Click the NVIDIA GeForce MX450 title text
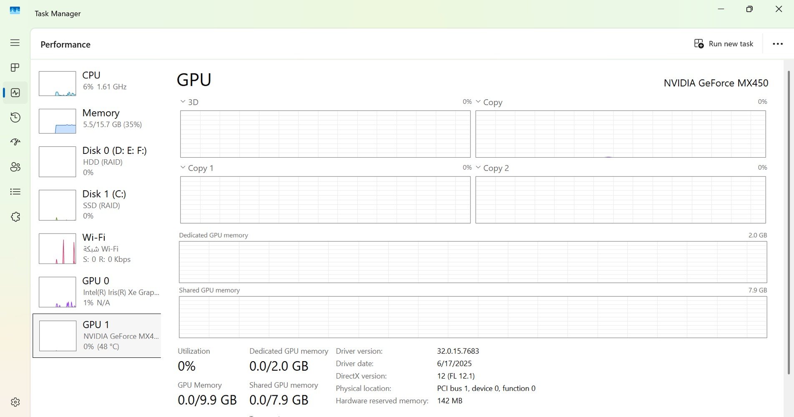794x417 pixels. click(716, 83)
